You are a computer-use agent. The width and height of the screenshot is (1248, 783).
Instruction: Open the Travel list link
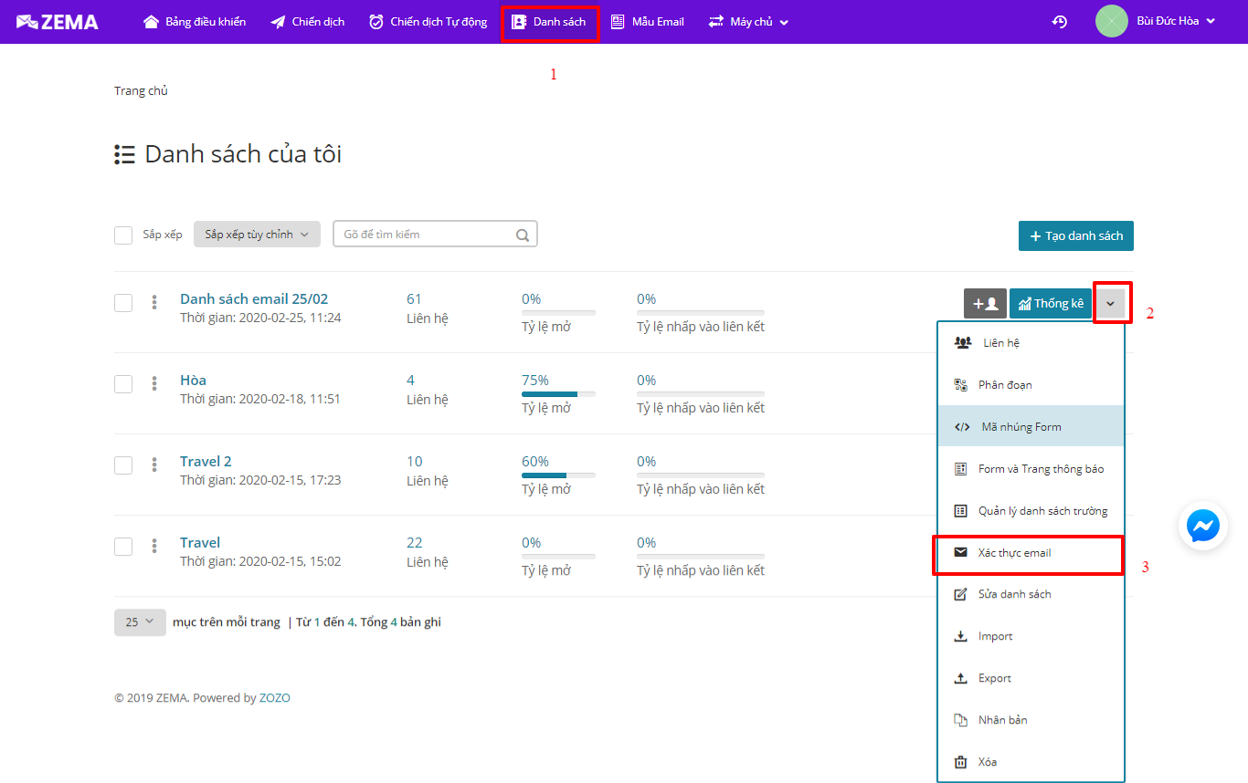tap(200, 542)
